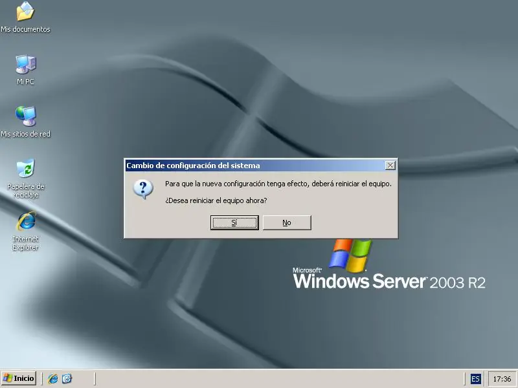Viewport: 518px width, 388px height.
Task: Click the Cambio de configuración del sistema title bar
Action: (227, 165)
